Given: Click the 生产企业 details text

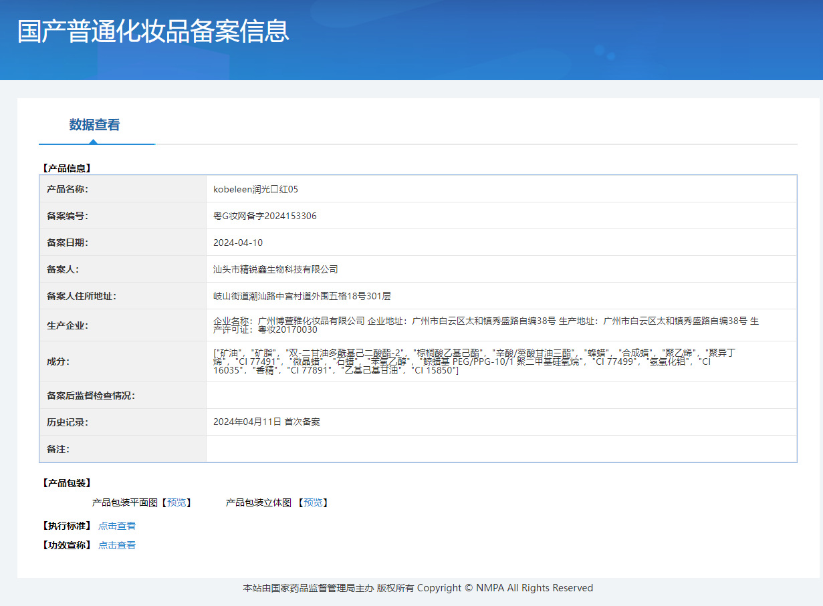Looking at the screenshot, I should [x=486, y=325].
